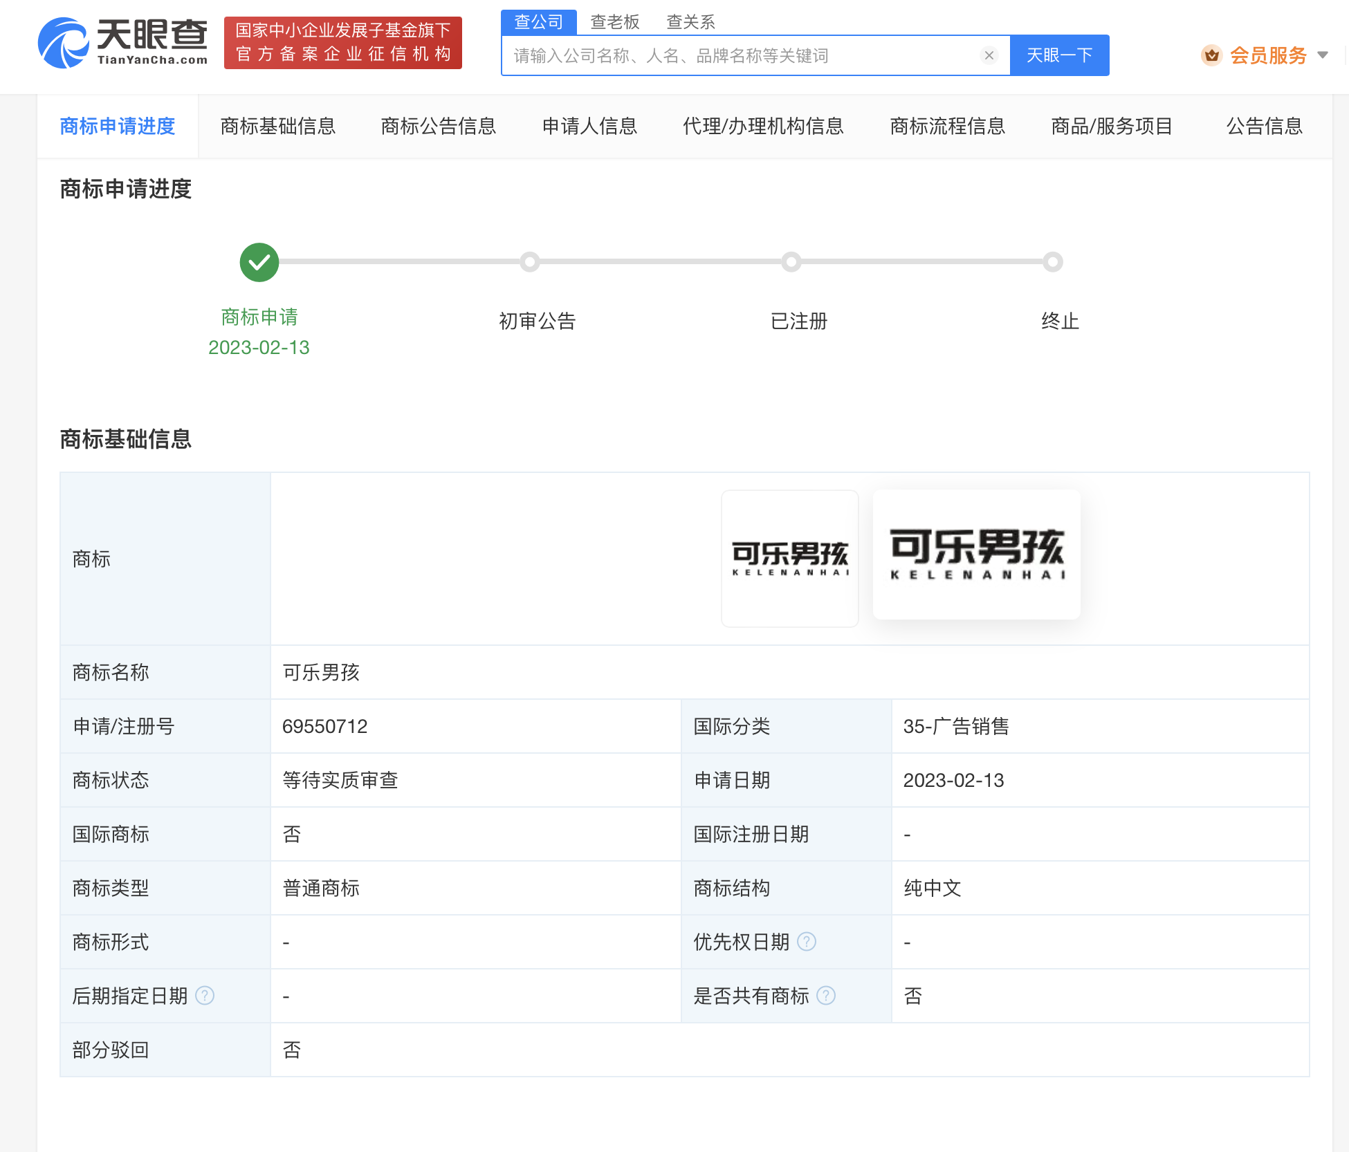Click the 部分驳回 row label

point(111,1050)
